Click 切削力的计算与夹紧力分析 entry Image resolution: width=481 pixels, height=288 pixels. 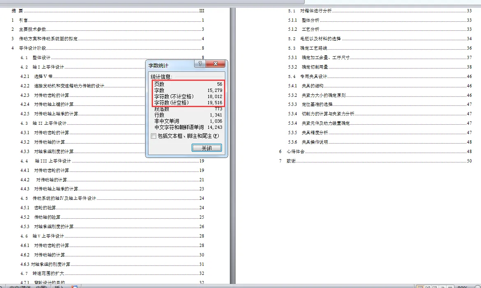(380, 114)
